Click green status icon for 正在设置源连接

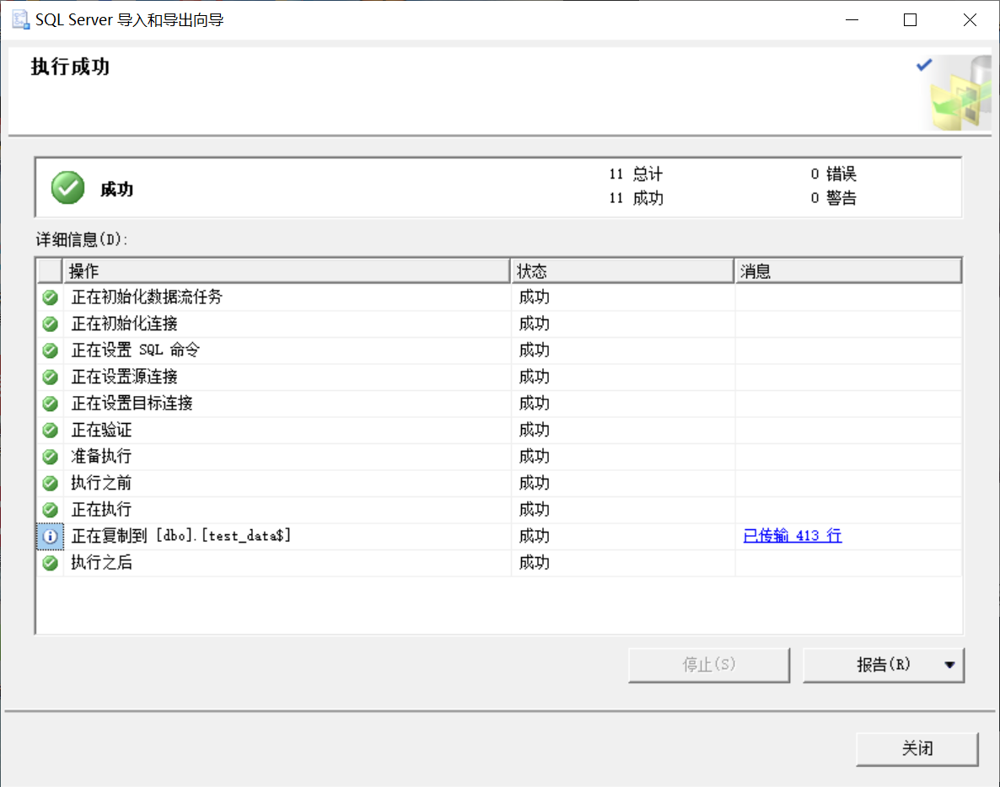point(51,377)
